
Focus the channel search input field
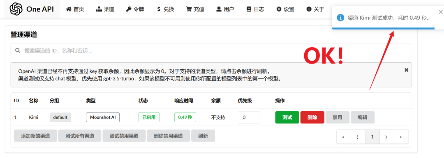pyautogui.click(x=211, y=50)
